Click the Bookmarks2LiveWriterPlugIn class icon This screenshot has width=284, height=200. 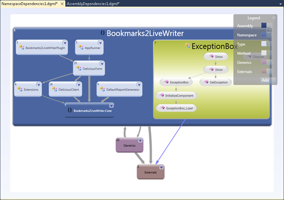click(22, 47)
